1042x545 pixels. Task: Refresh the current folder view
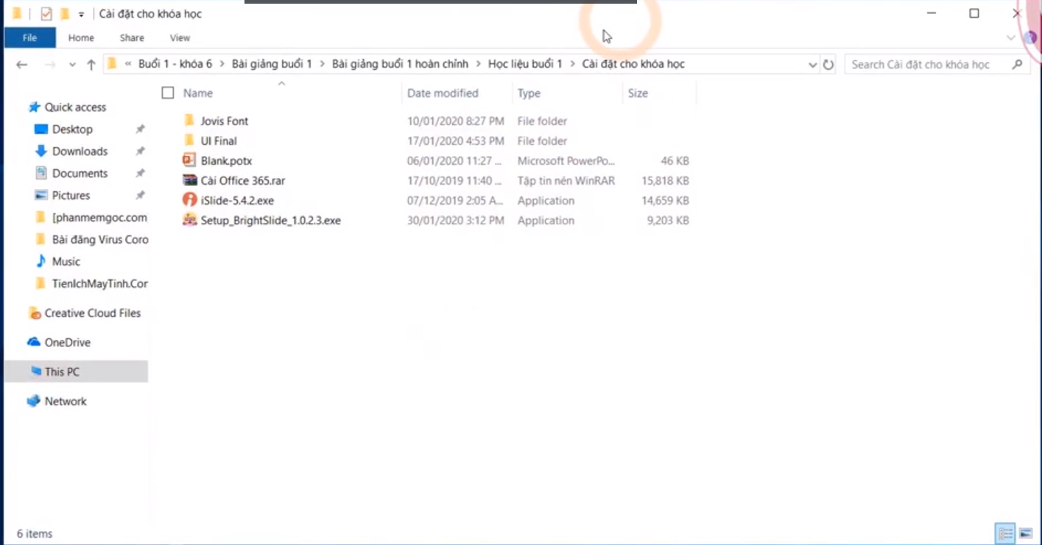tap(828, 65)
